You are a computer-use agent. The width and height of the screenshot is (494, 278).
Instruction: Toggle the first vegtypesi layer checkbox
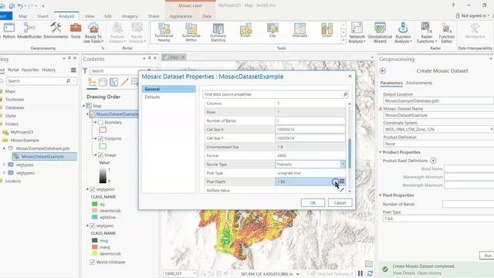93,189
